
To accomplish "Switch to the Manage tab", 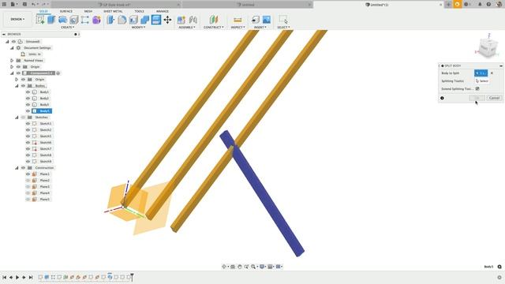I will coord(163,11).
